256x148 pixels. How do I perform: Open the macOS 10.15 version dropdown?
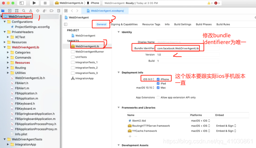pos(145,87)
